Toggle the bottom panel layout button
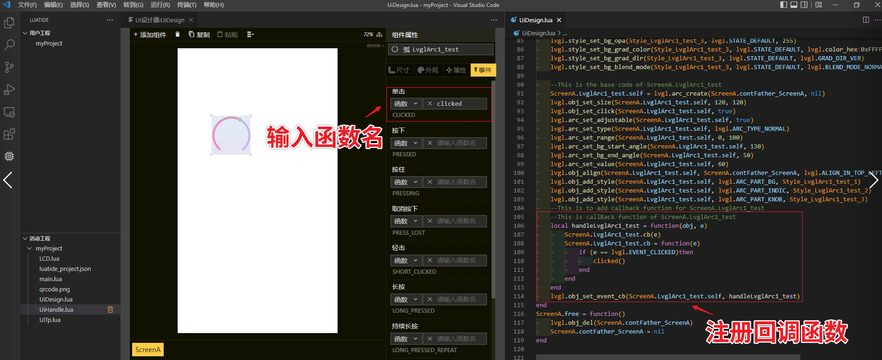Viewport: 882px width, 360px height. coord(794,5)
